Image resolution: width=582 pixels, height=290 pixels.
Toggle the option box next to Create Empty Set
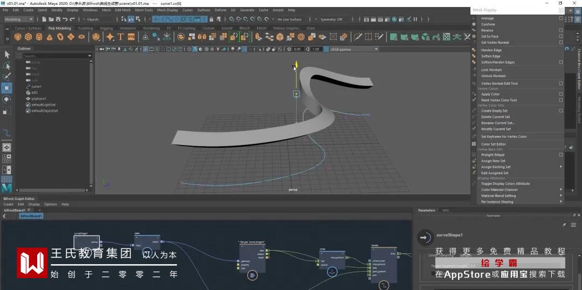coord(561,111)
